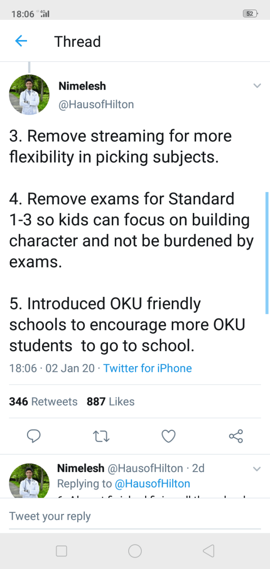Open Nimelesh's profile picture on main tweet
Screen dimensions: 270x569
[30, 95]
